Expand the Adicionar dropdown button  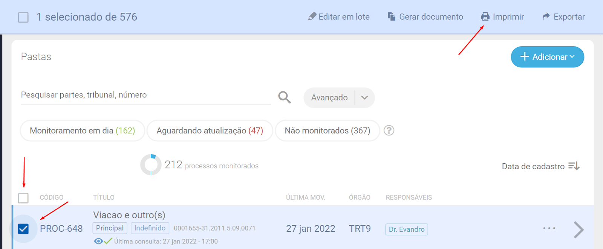pyautogui.click(x=547, y=57)
